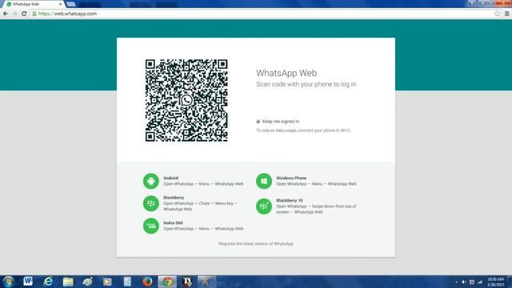Open the Action Center flag icon

pyautogui.click(x=472, y=282)
